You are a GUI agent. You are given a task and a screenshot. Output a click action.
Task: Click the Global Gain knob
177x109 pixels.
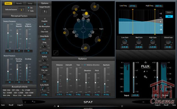point(168,42)
